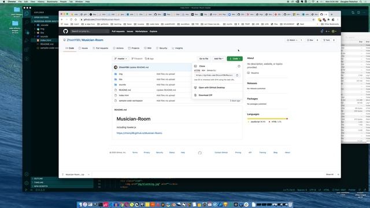This screenshot has width=370, height=208.
Task: Expand TIMELINE section in VS Code
Action: click(x=39, y=183)
